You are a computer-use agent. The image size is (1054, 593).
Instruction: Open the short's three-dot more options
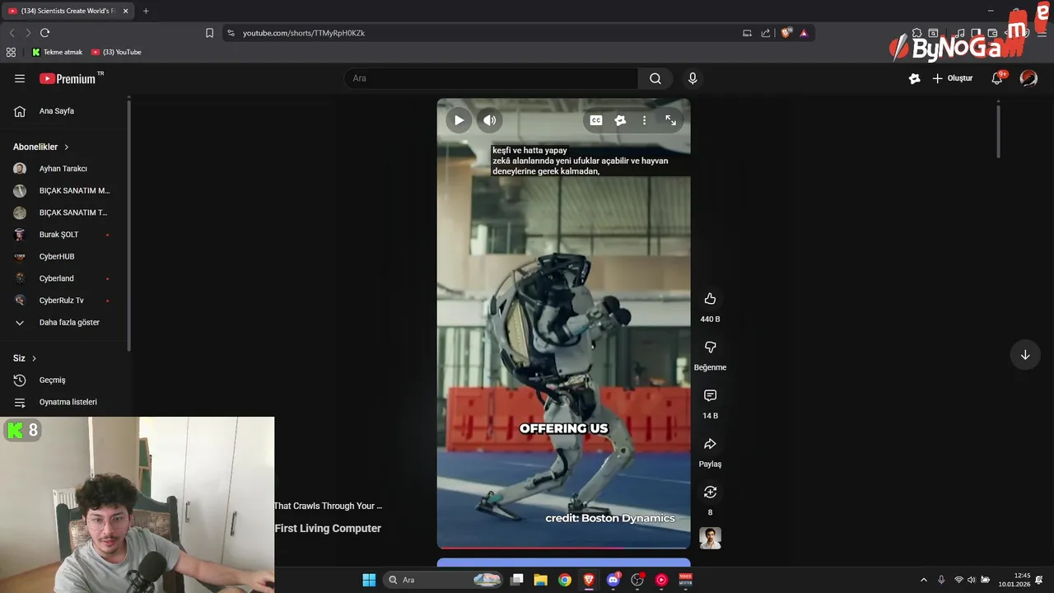tap(645, 120)
